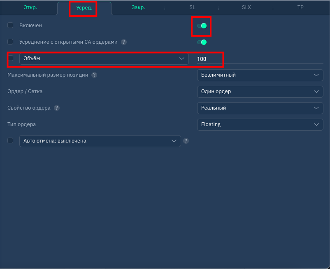The image size is (330, 269).
Task: Open the Авто отмена: выключена dropdown
Action: pyautogui.click(x=100, y=141)
